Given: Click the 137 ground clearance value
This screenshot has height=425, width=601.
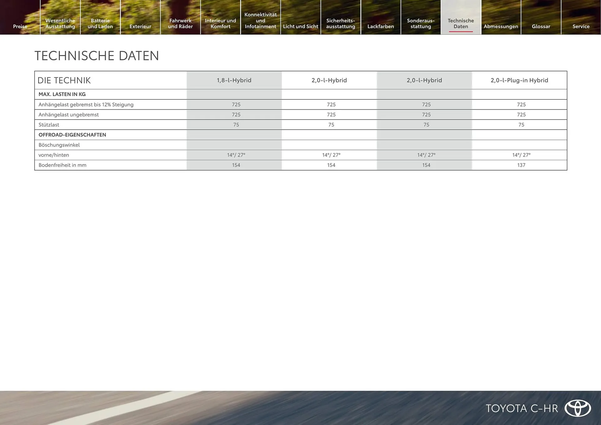Looking at the screenshot, I should 521,165.
